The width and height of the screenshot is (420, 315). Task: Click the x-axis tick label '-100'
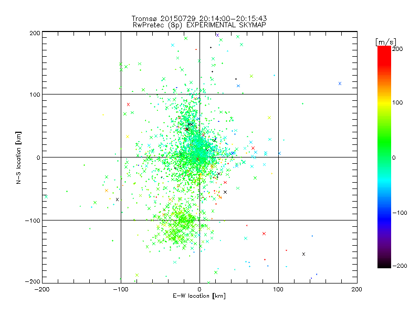click(121, 289)
